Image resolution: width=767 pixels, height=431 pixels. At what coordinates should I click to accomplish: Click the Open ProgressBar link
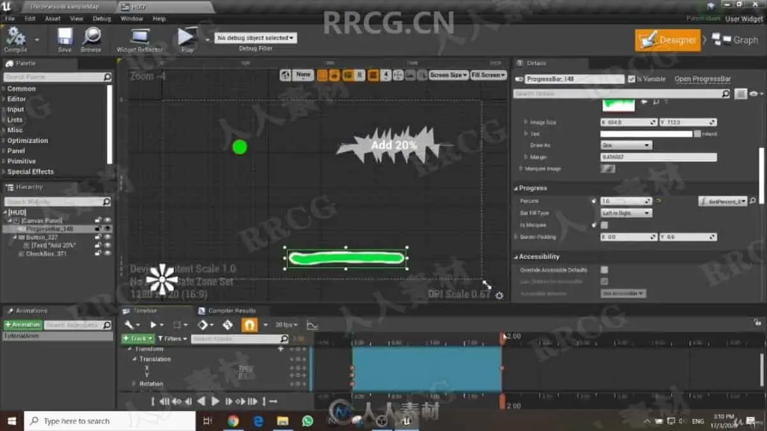[x=702, y=79]
